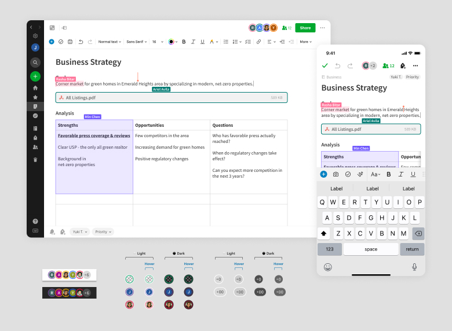Add a reminder with the desktop bell icon

click(52, 231)
